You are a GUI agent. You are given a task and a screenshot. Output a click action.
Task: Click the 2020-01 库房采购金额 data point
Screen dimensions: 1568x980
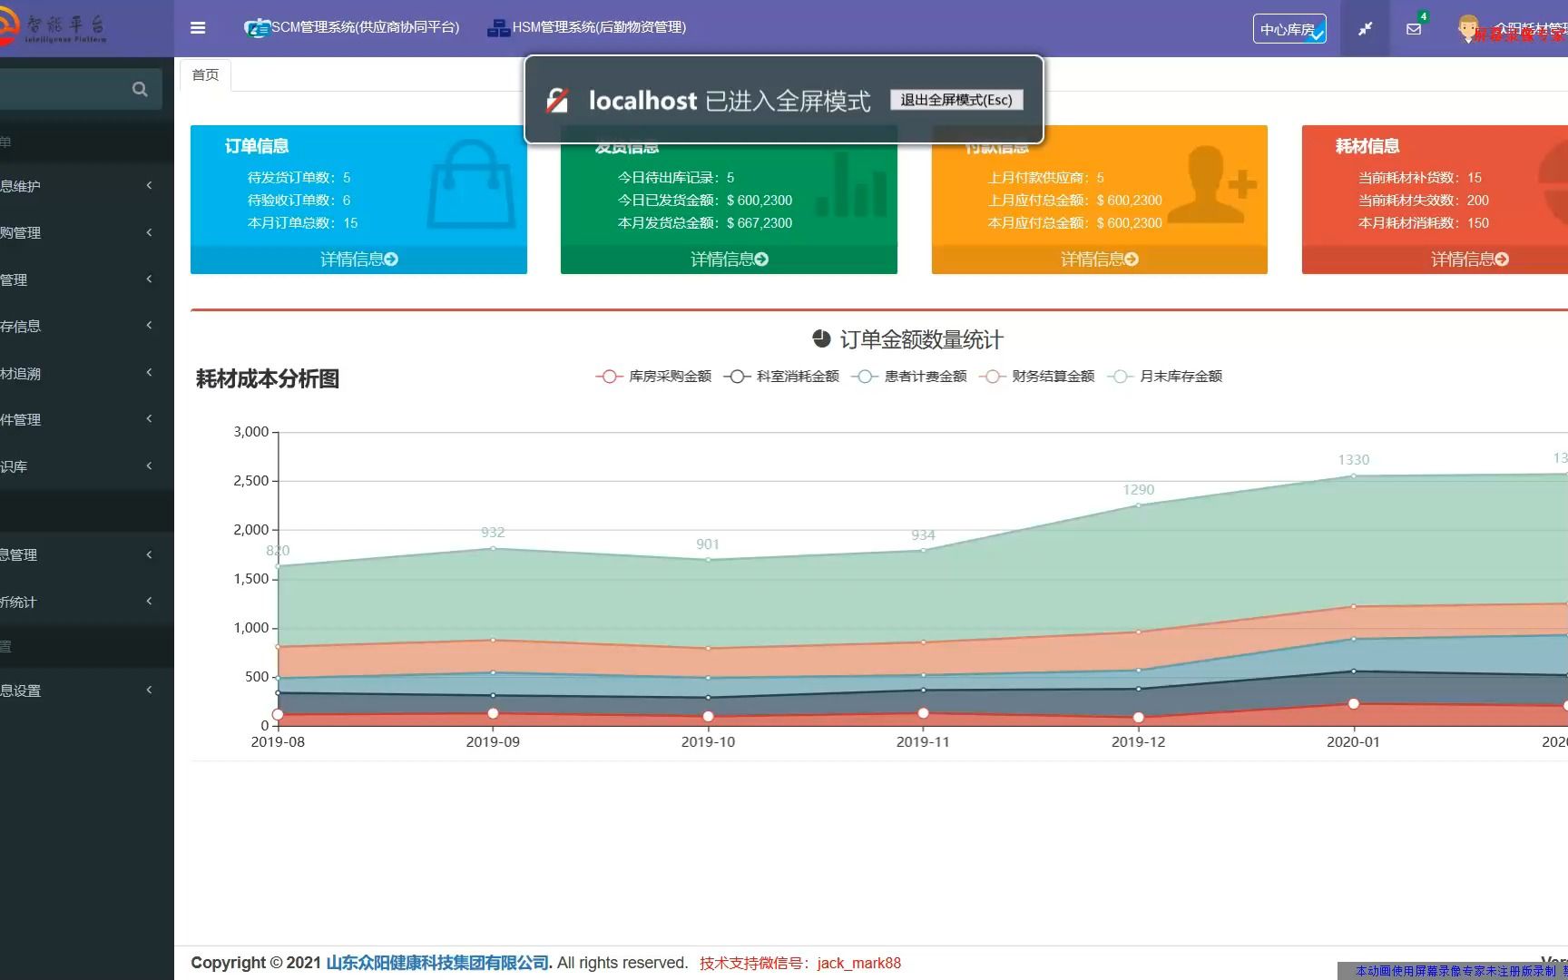(1354, 704)
